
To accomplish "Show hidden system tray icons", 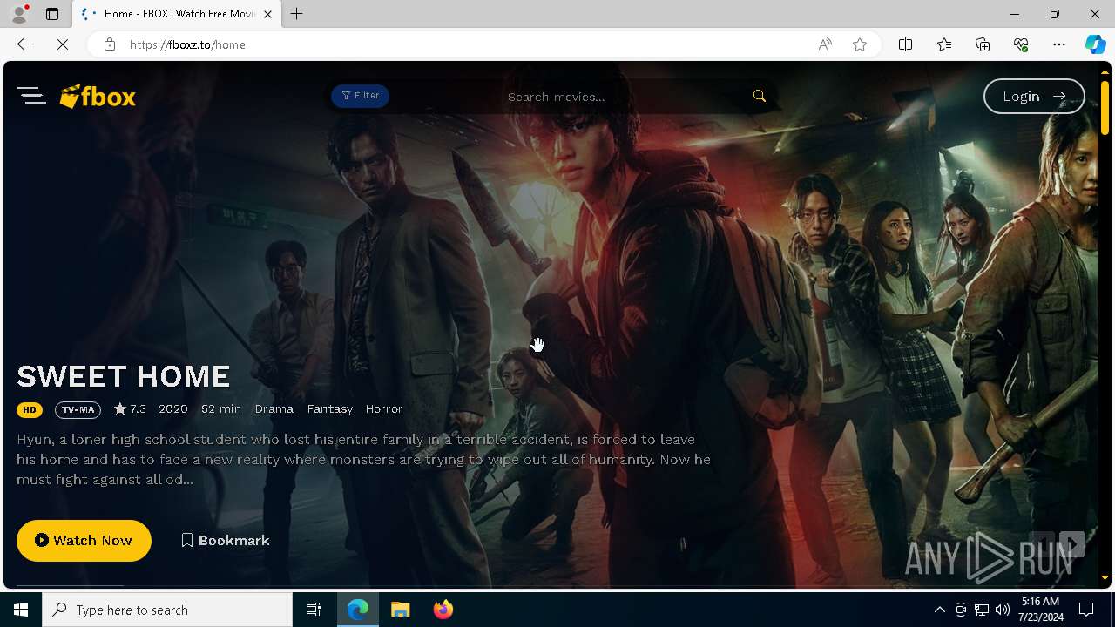I will [x=939, y=610].
